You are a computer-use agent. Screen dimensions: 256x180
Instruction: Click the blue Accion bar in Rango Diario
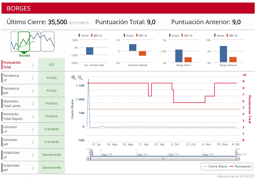coord(179,56)
